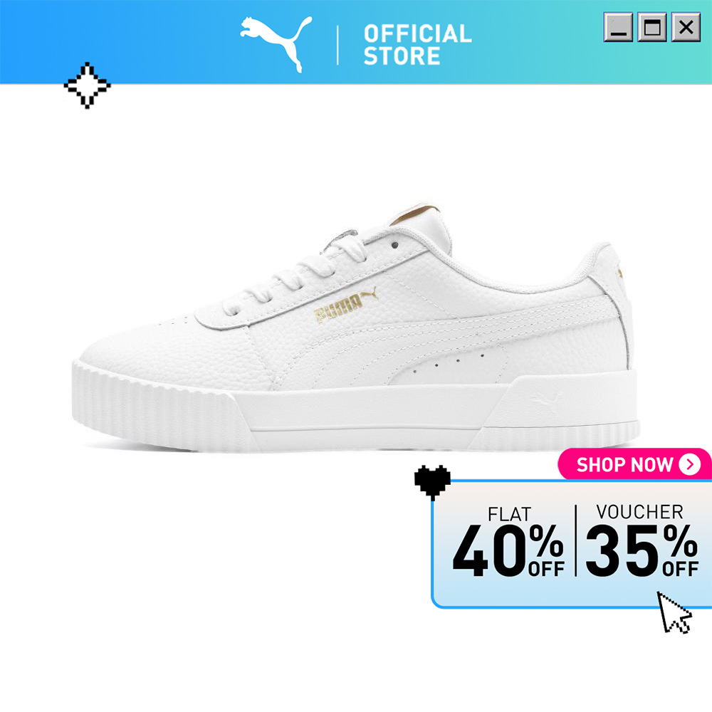Select the Official Store text
712x712 pixels.
417,44
